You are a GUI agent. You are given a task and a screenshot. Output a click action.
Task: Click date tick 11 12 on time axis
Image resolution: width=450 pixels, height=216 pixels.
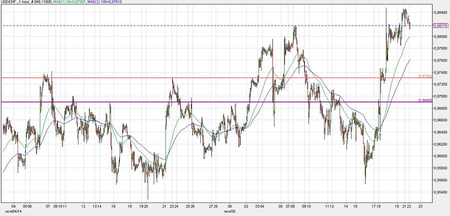pos(330,206)
